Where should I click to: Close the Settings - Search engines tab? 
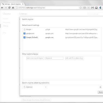23,4
